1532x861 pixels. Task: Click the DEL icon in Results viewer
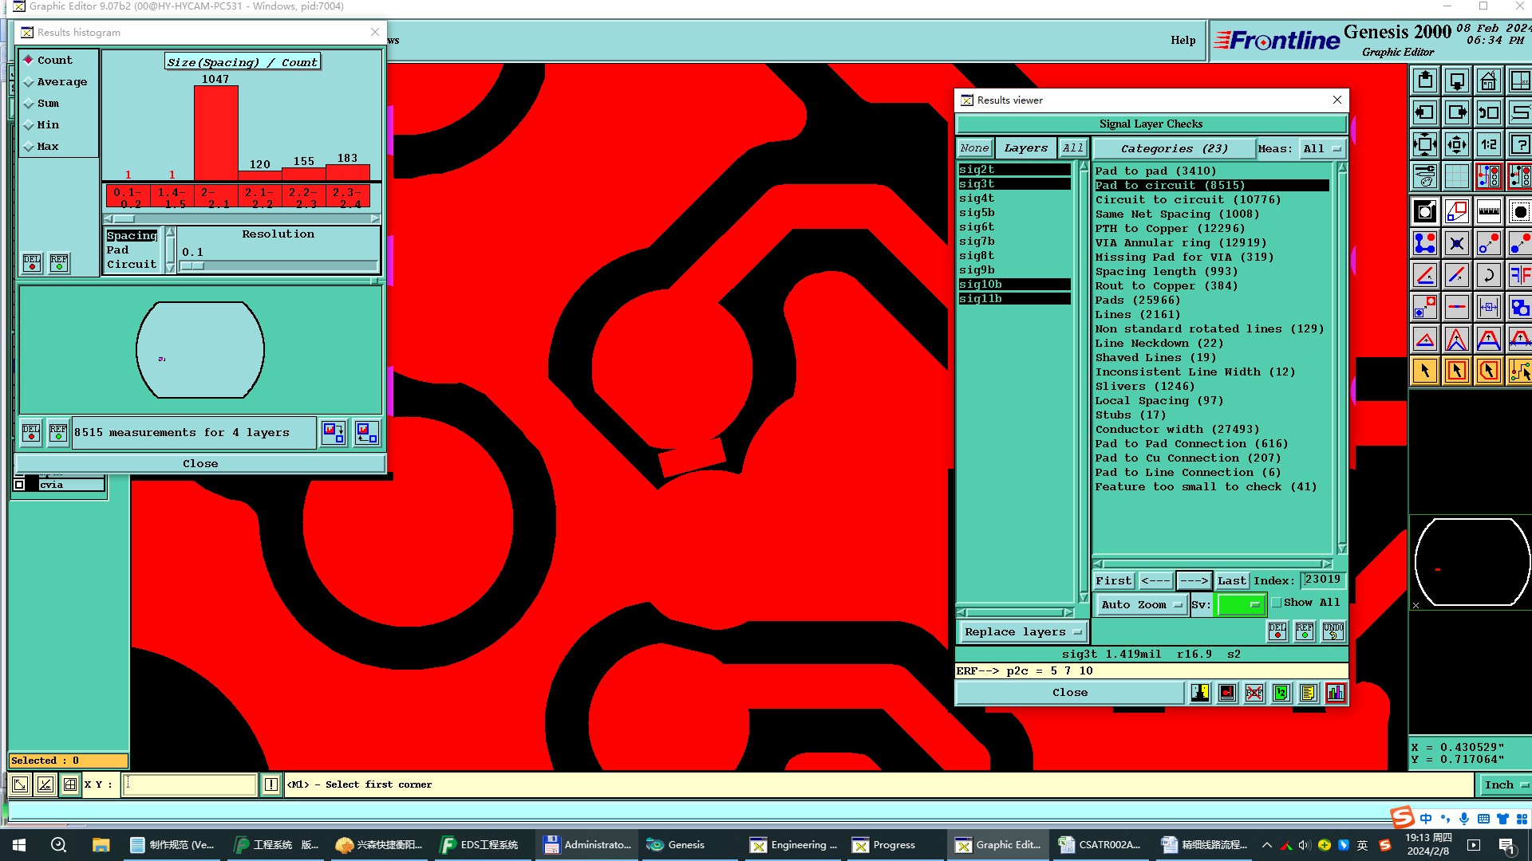coord(1277,631)
